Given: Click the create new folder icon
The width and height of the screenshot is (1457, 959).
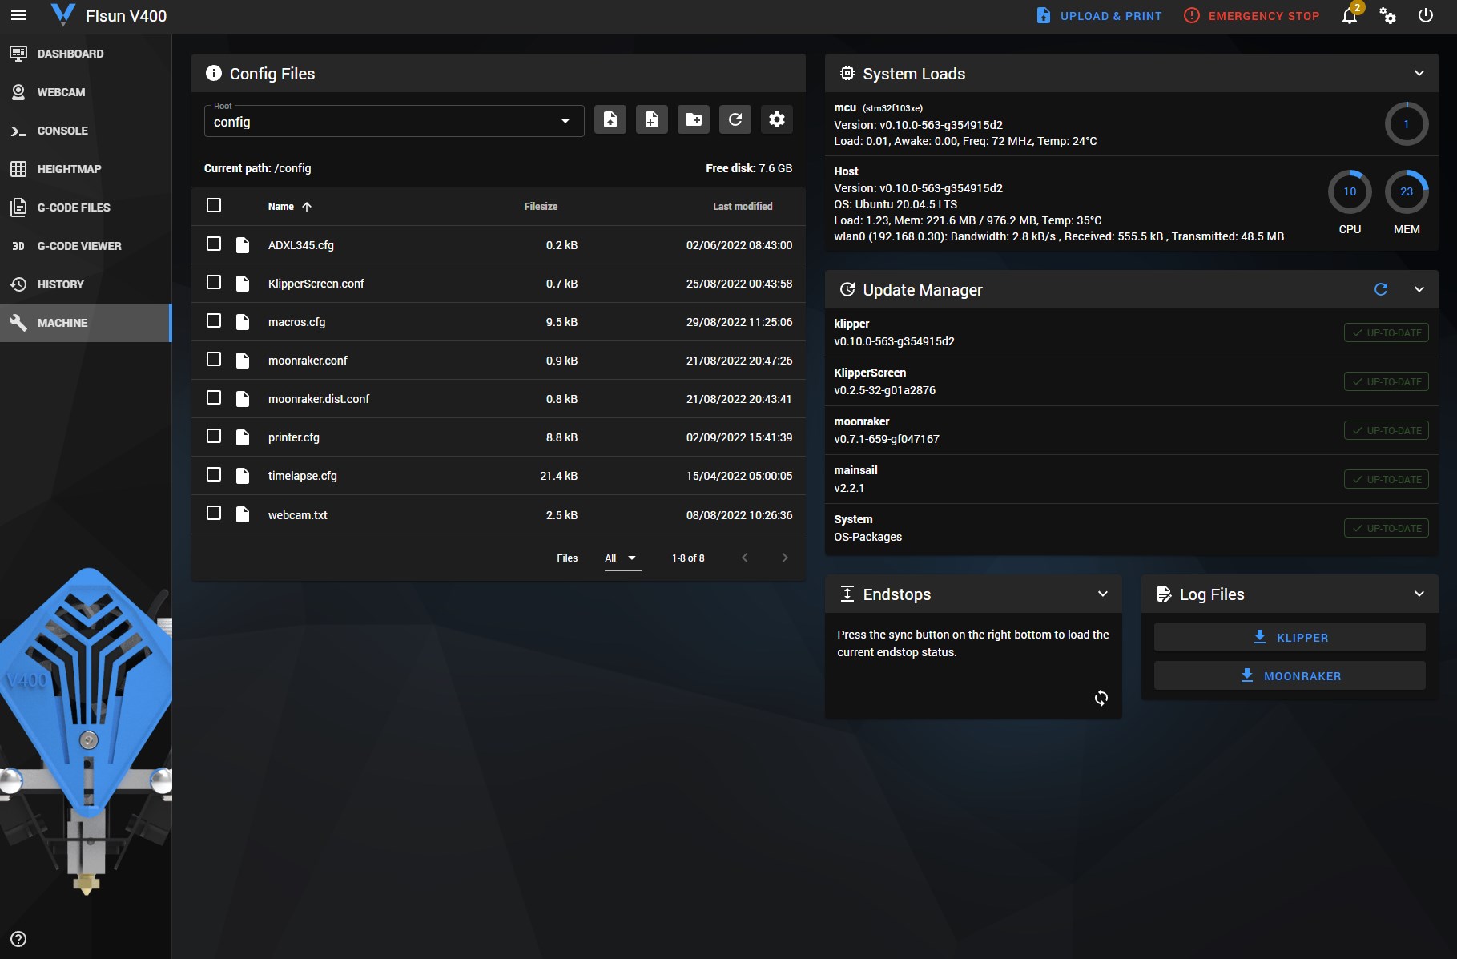Looking at the screenshot, I should tap(694, 120).
